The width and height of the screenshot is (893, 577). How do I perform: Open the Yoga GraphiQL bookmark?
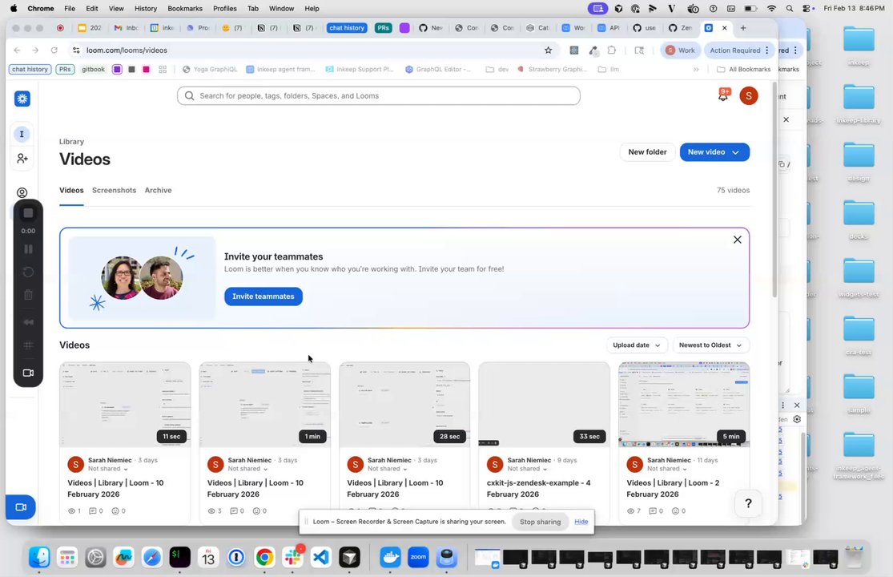point(210,70)
